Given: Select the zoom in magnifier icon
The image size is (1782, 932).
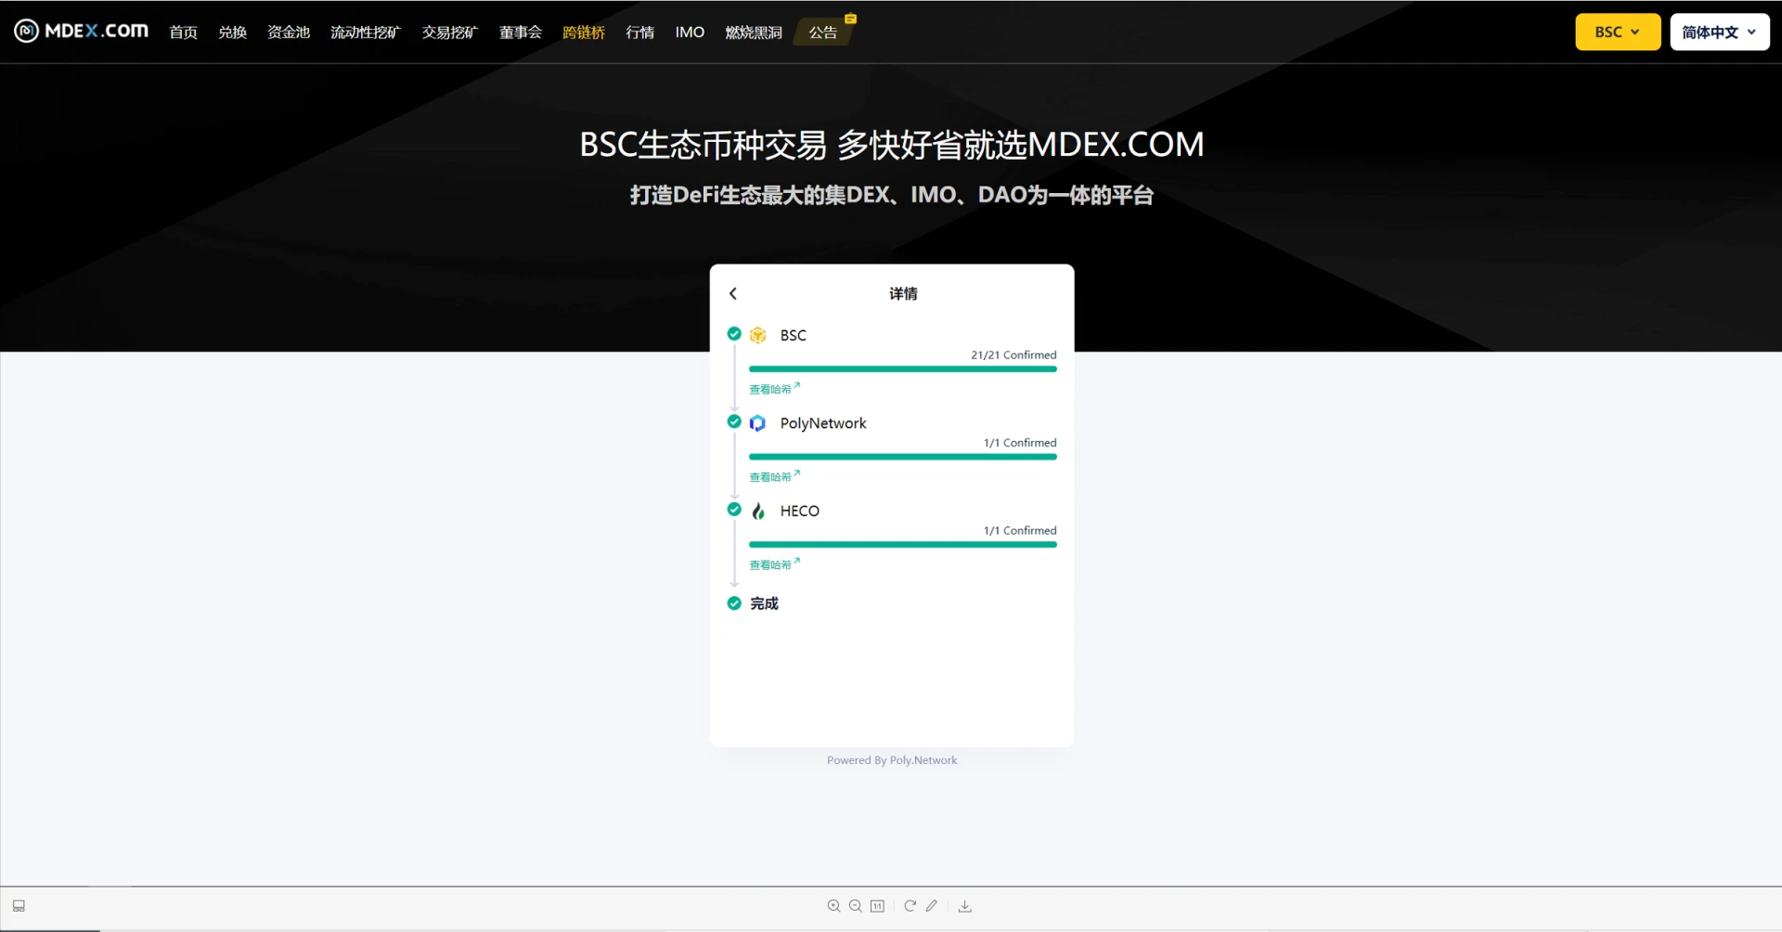Looking at the screenshot, I should (x=833, y=906).
